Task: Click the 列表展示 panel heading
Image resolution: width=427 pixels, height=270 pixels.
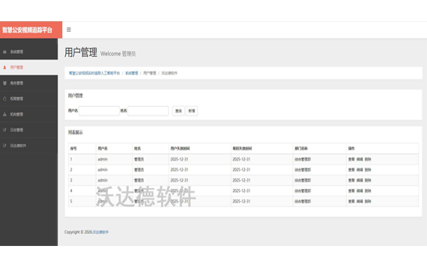Action: [76, 133]
